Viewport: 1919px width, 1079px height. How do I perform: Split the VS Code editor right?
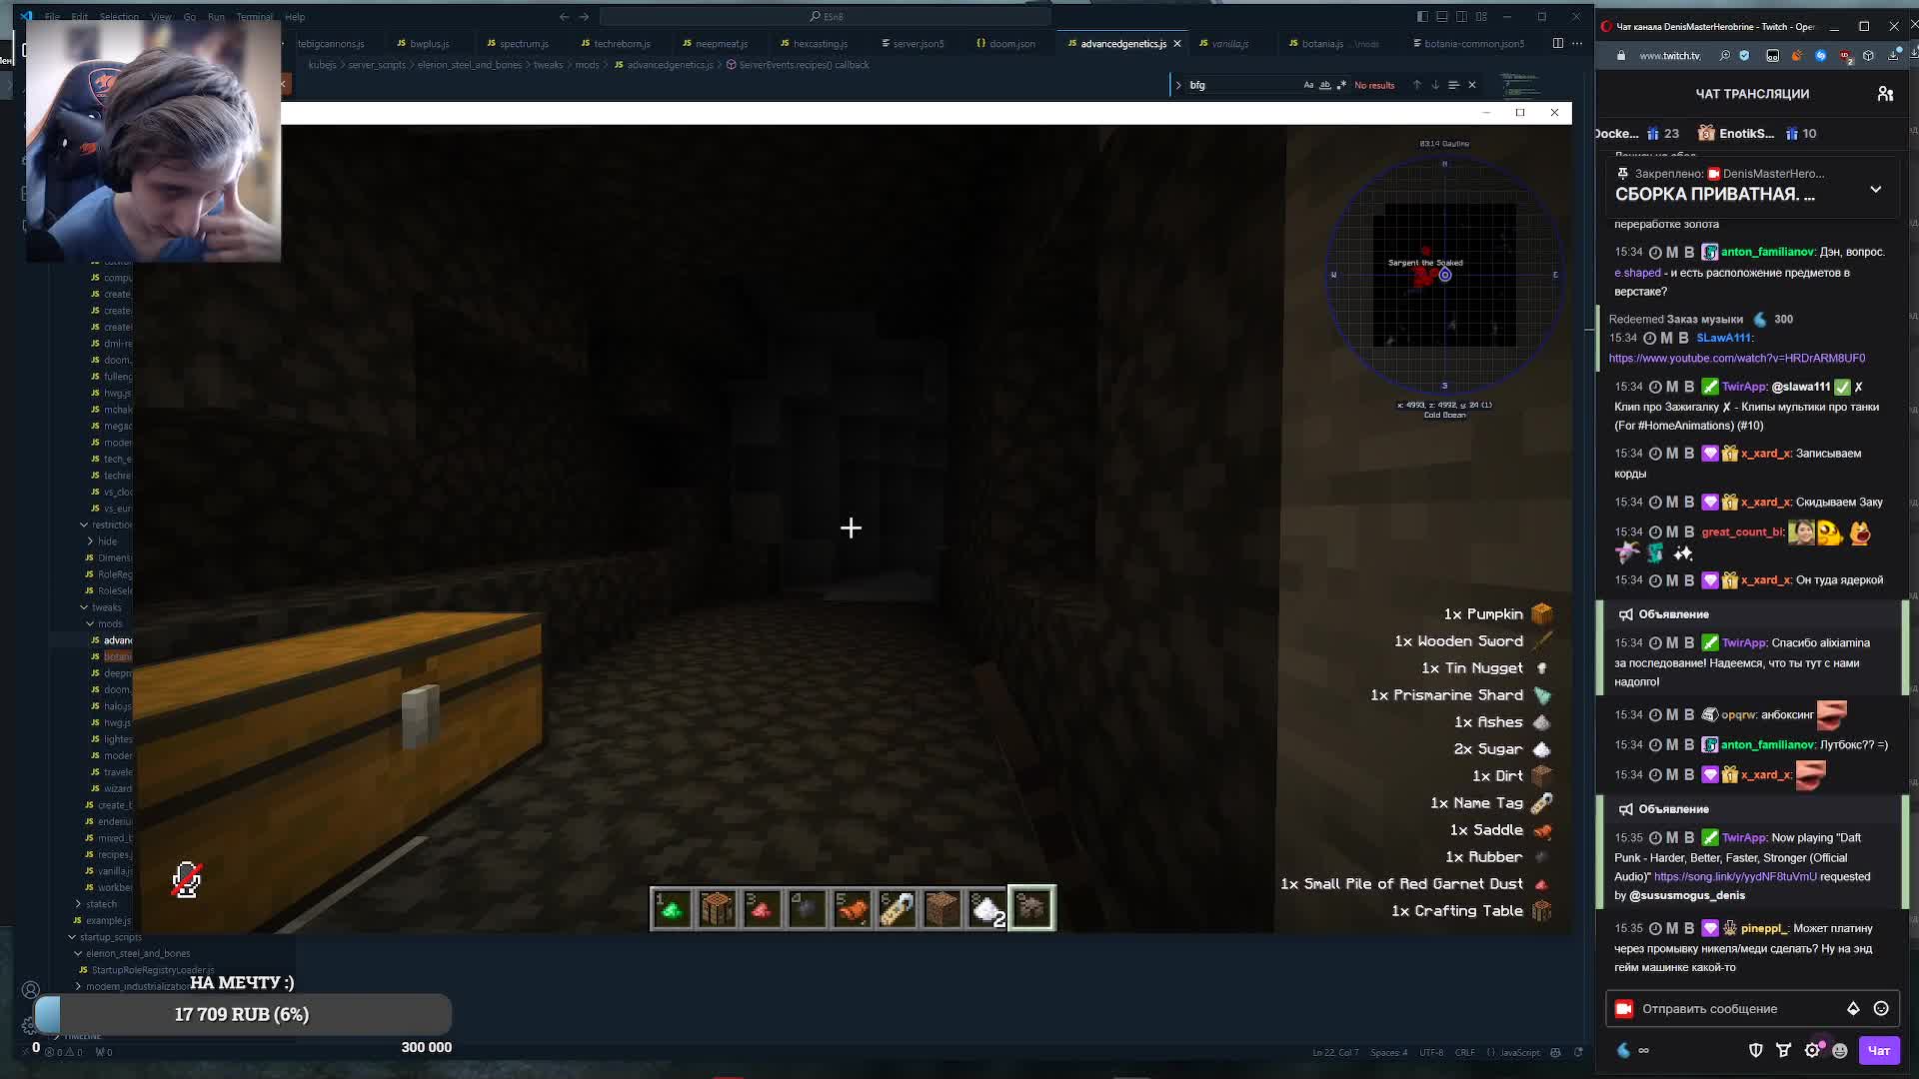click(x=1557, y=43)
